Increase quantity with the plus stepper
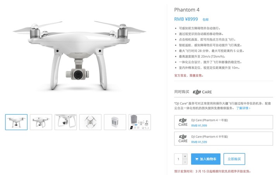The image size is (279, 175). [x=185, y=156]
